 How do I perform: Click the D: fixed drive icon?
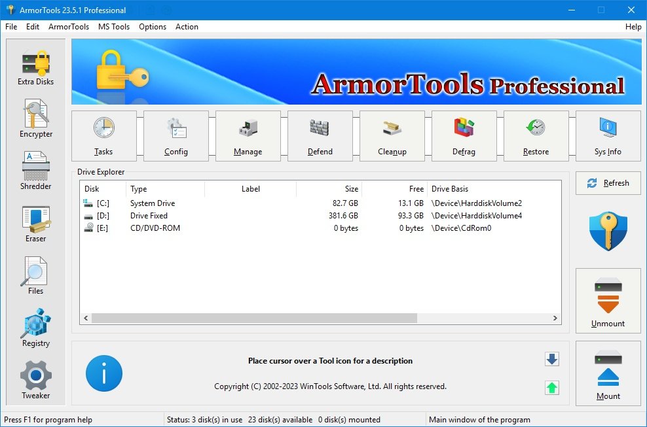point(88,216)
